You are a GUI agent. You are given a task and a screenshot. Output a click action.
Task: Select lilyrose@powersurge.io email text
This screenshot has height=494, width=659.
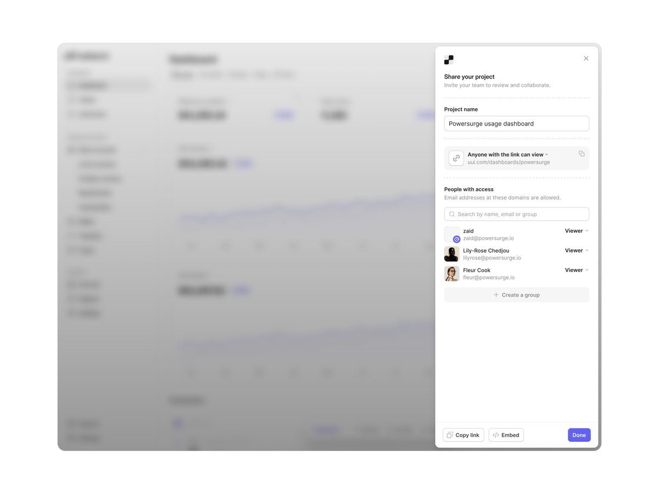point(492,258)
